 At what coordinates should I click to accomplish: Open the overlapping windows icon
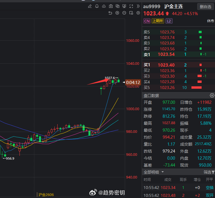118,6
